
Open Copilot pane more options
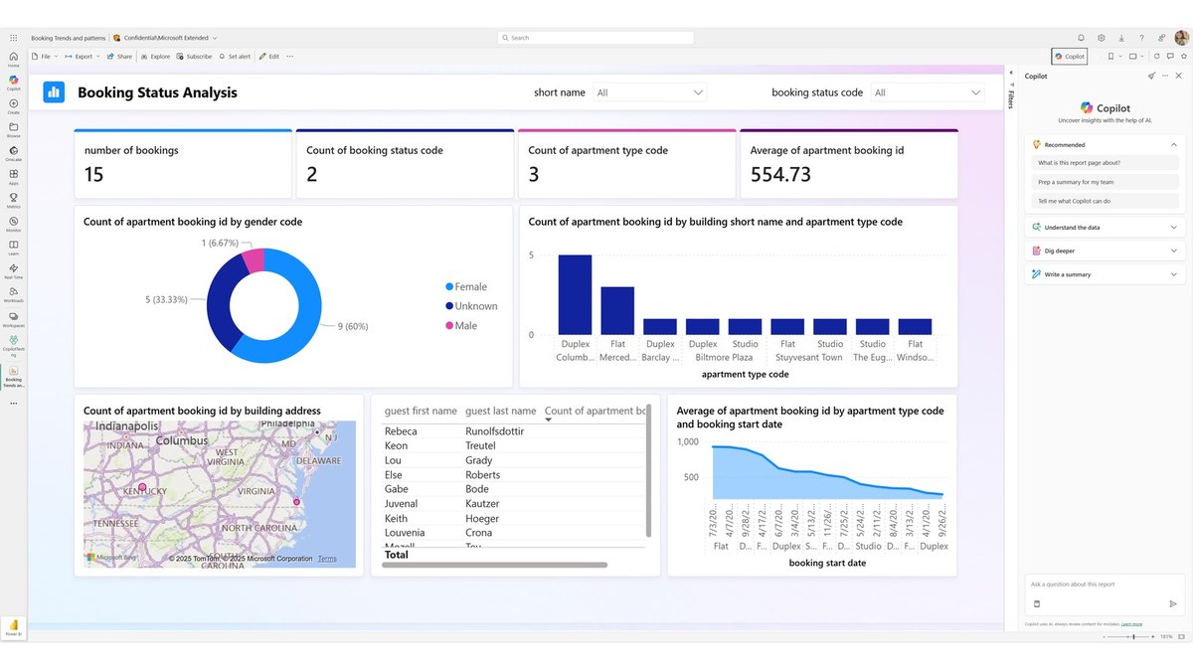pos(1165,76)
